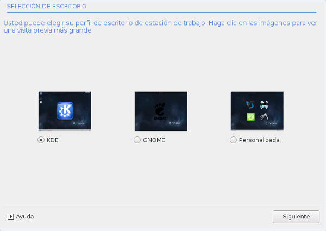Select the KDE radio button
This screenshot has height=231, width=326.
pyautogui.click(x=41, y=140)
